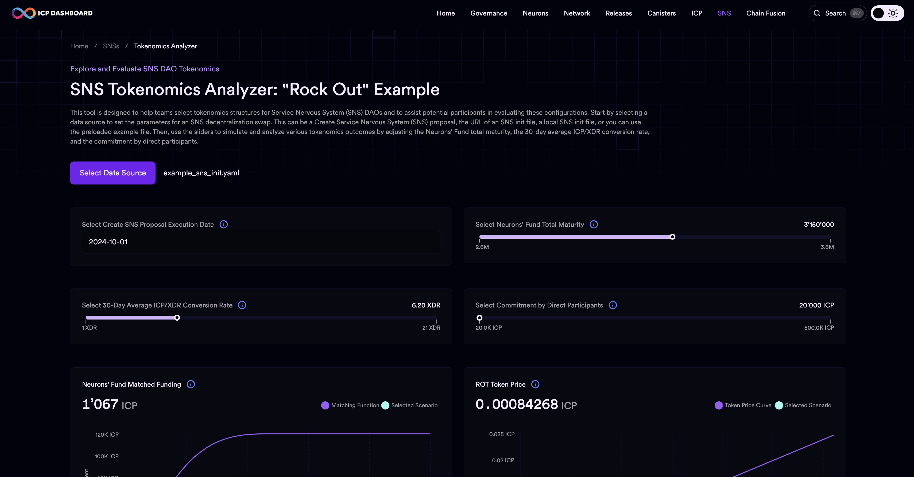Click the Home breadcrumb link
Viewport: 914px width, 477px height.
79,46
